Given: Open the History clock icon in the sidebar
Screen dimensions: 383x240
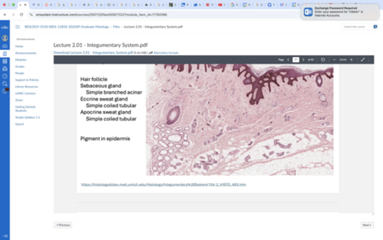Looking at the screenshot, I should [5, 76].
